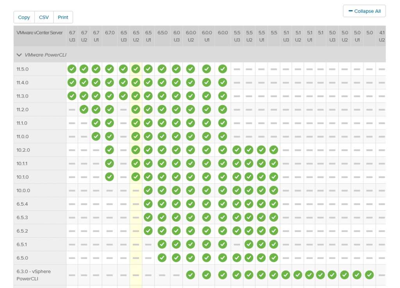Click dash for 6.5.1 under 5.5 U3

pos(237,245)
